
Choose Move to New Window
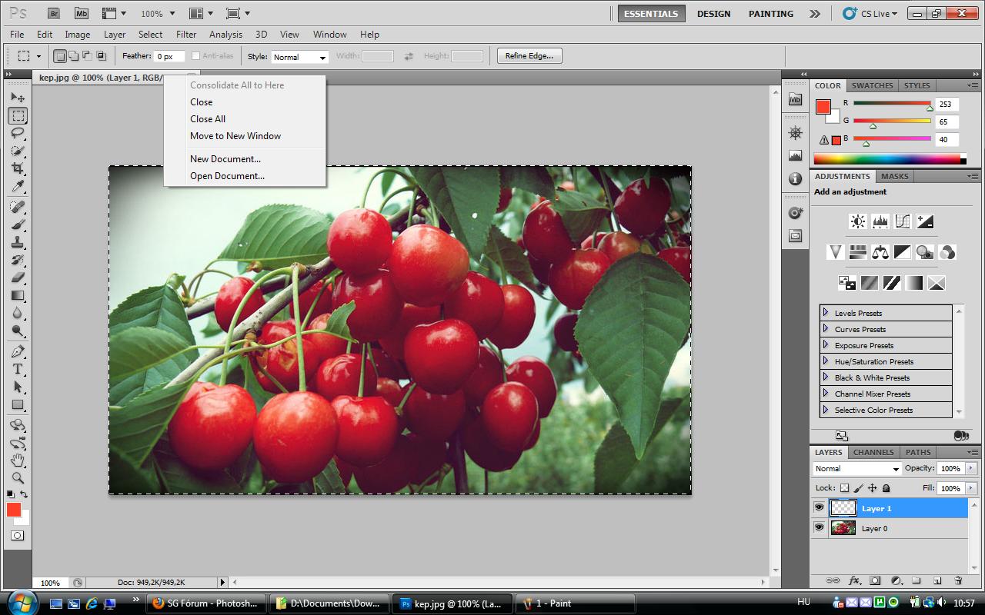235,136
